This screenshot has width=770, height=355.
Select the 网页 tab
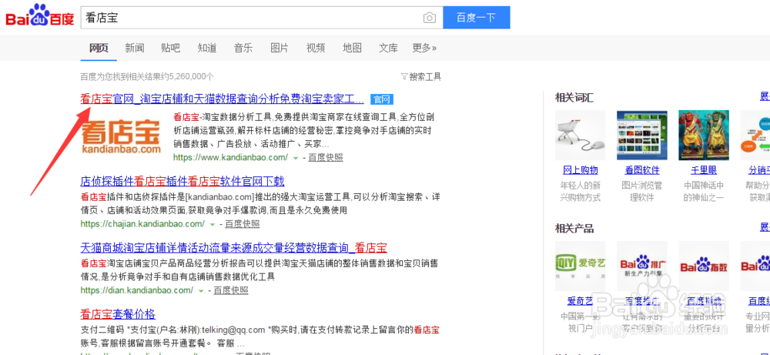[99, 48]
